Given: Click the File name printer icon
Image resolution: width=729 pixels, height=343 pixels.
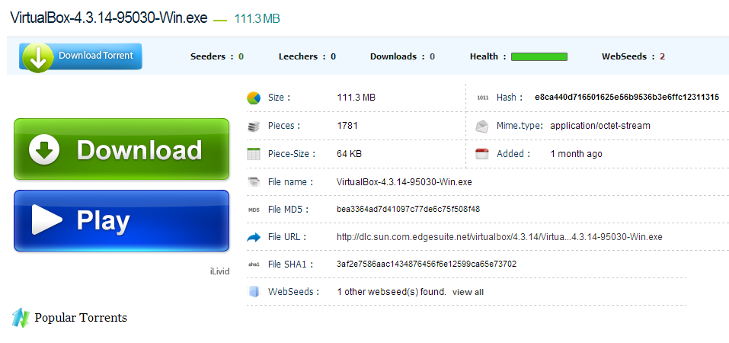Looking at the screenshot, I should pyautogui.click(x=254, y=182).
